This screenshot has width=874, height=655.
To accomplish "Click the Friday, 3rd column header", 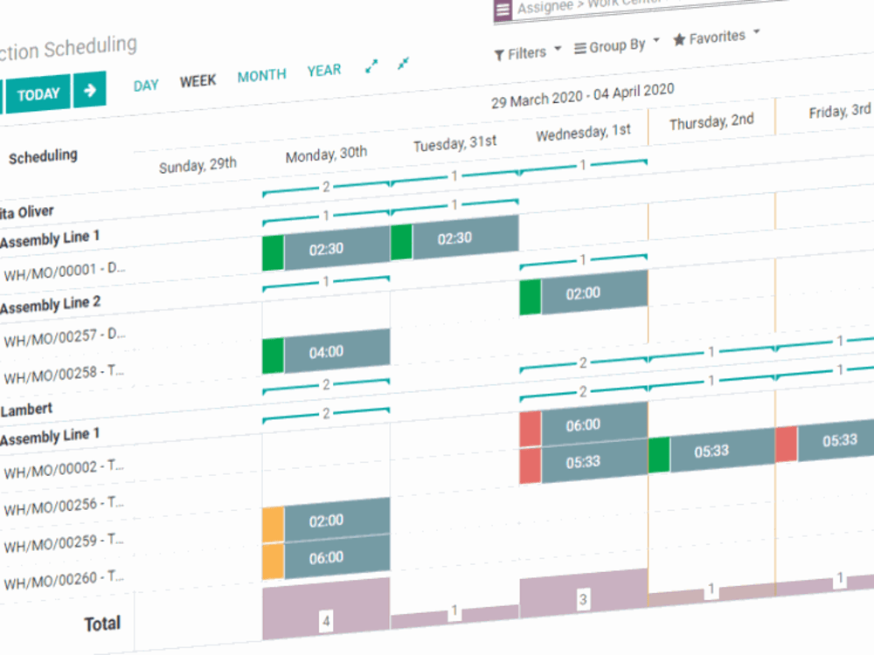I will point(840,110).
